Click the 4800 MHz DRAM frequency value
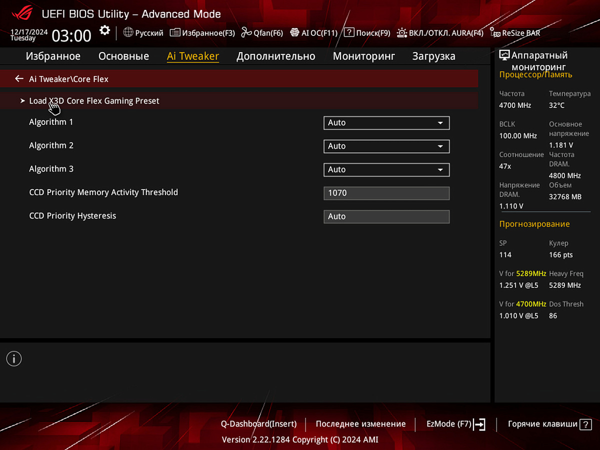 565,176
